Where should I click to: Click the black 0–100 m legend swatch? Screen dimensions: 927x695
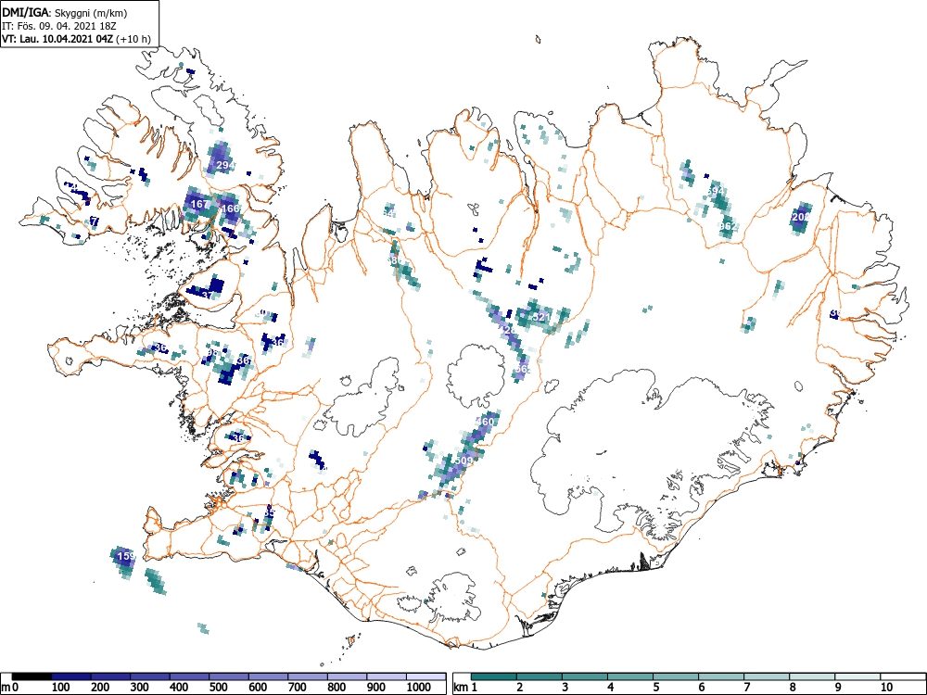[x=32, y=676]
